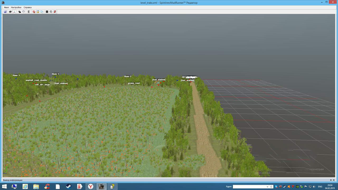
Task: Click the teapot icon in the toolbar
Action: click(10, 12)
